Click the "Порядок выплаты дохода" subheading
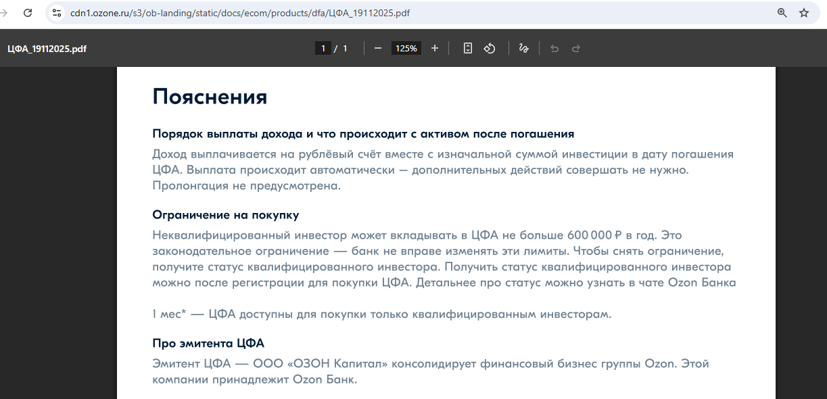827x399 pixels. (363, 134)
